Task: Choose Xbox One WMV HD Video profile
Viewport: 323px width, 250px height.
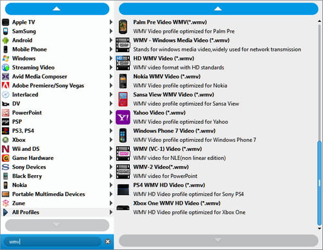Action: (x=216, y=207)
